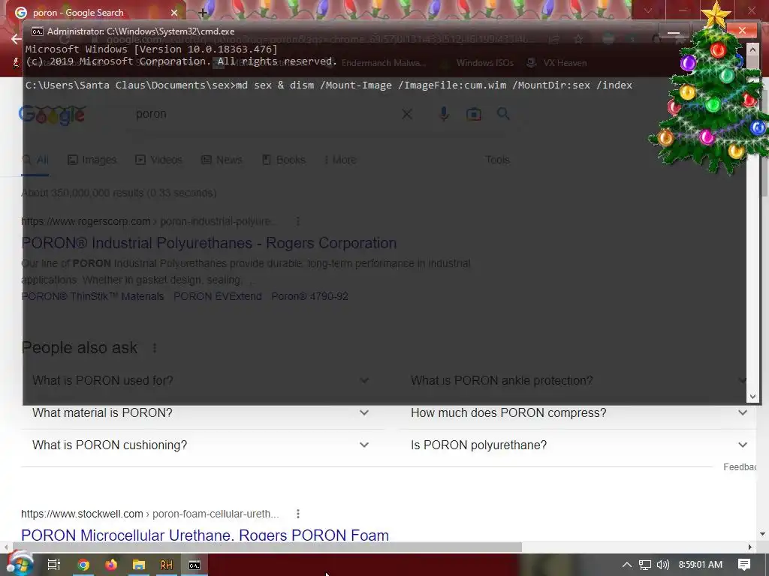The height and width of the screenshot is (576, 769).
Task: Switch to the Videos results tab
Action: 159,160
